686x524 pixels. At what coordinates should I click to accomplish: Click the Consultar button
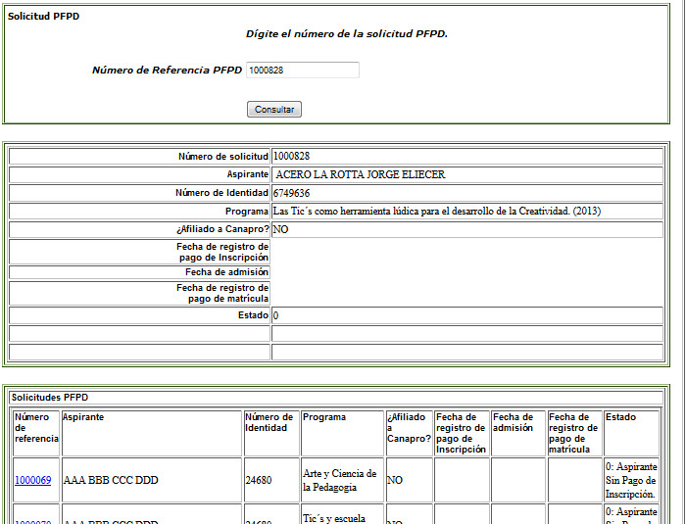tap(274, 110)
